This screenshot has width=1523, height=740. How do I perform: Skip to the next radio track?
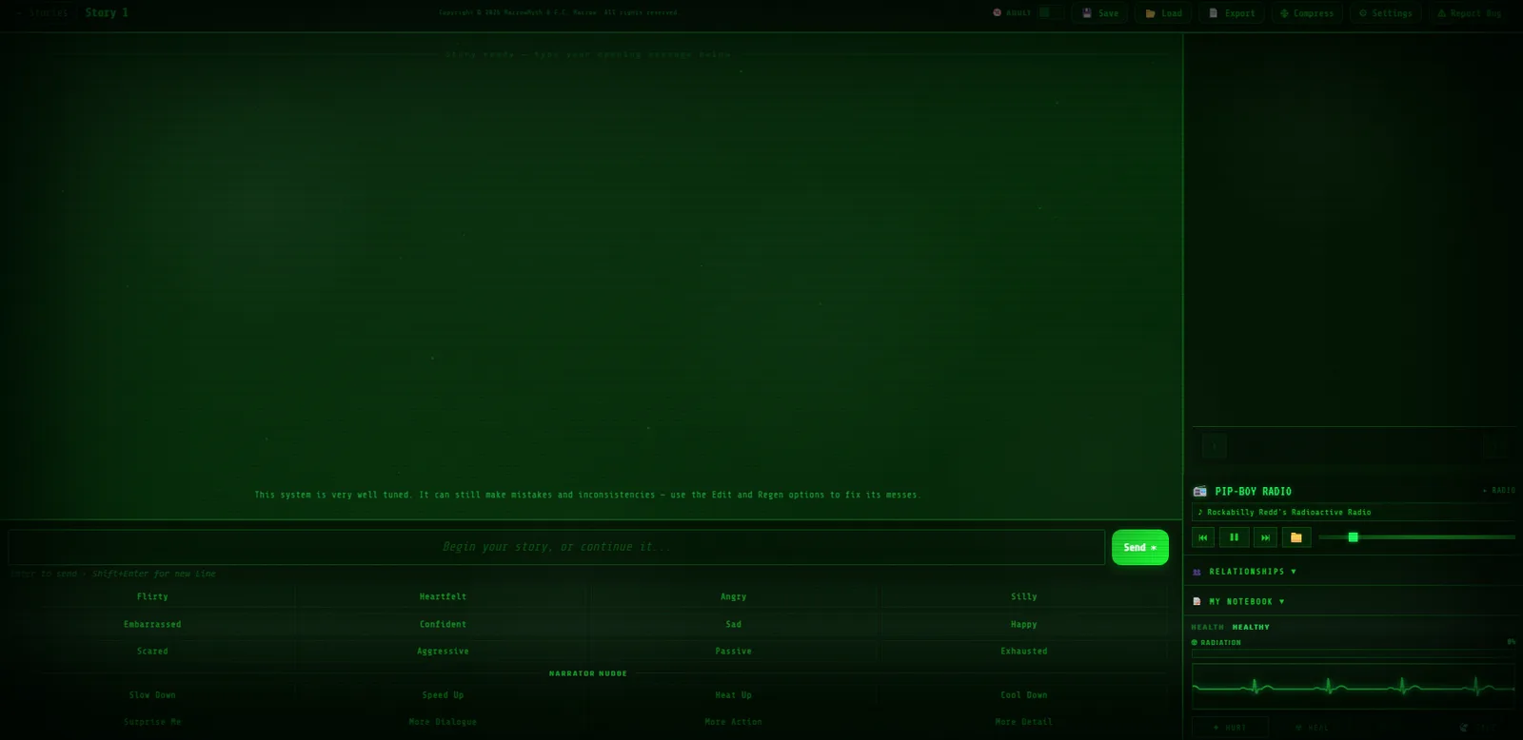click(x=1265, y=537)
